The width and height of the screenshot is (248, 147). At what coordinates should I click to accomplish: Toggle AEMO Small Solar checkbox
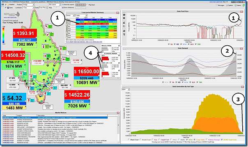point(222,140)
